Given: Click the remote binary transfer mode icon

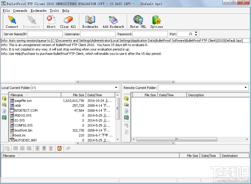Looking at the screenshot, I should click(127, 125).
